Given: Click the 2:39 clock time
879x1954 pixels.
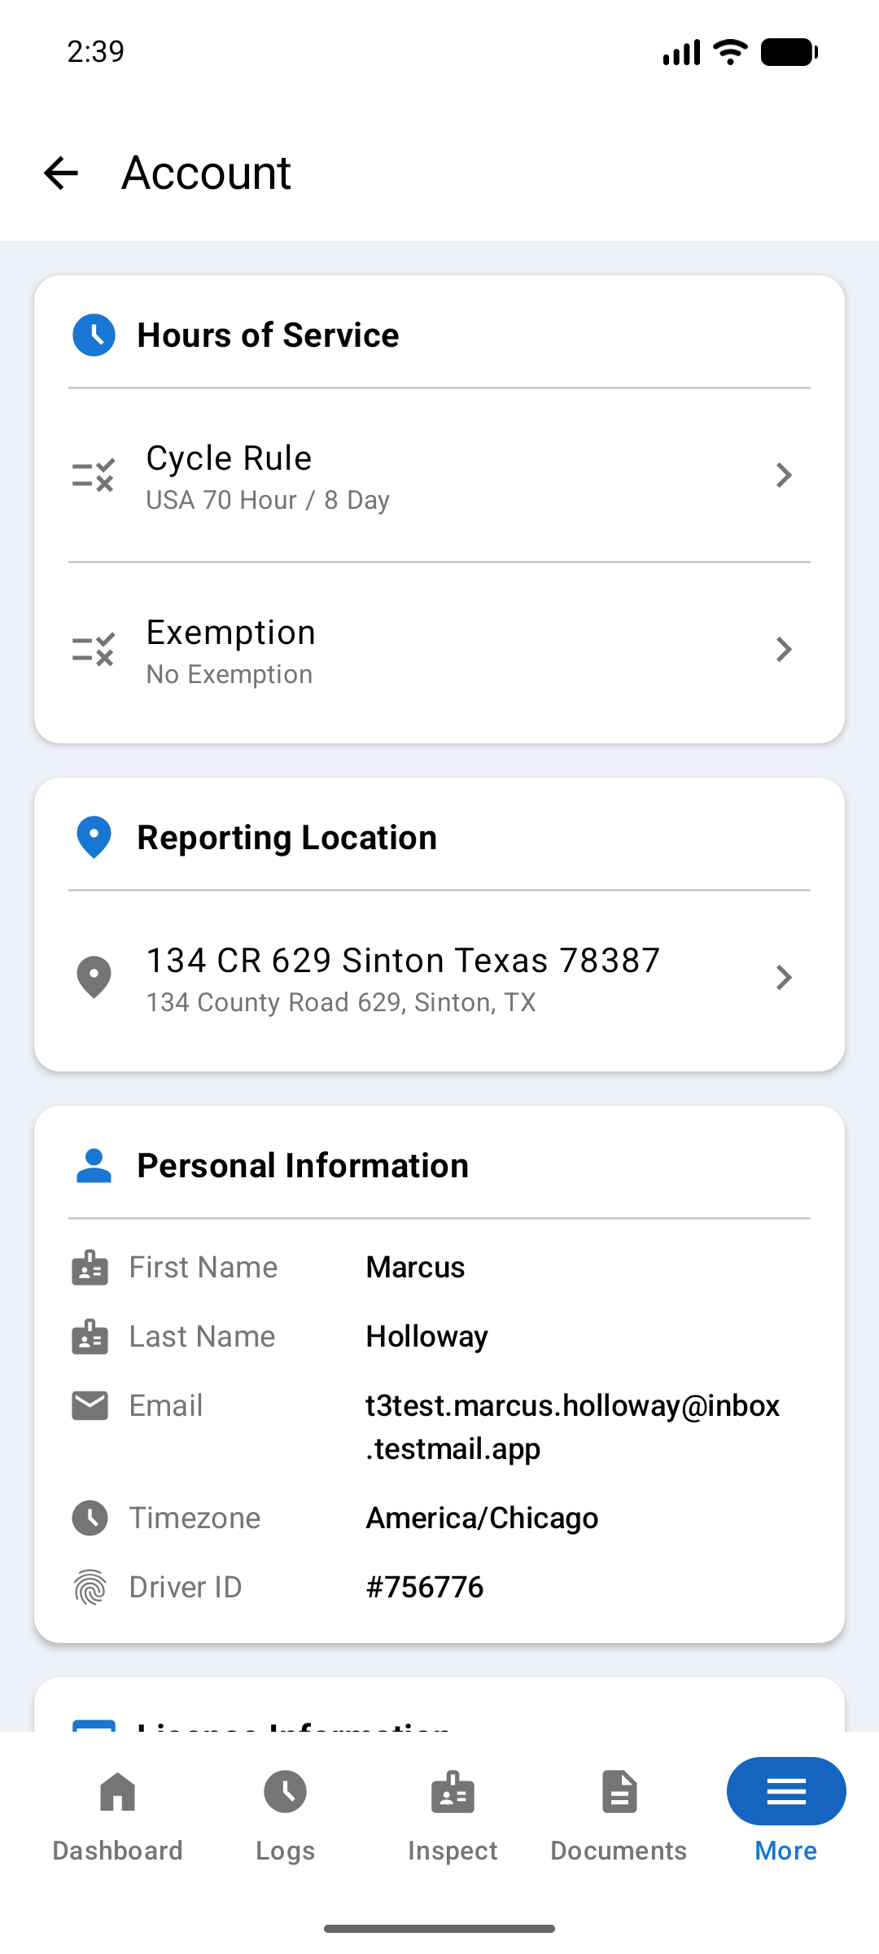Looking at the screenshot, I should pyautogui.click(x=95, y=52).
